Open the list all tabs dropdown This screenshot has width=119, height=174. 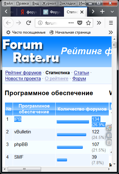pyautogui.click(x=112, y=11)
